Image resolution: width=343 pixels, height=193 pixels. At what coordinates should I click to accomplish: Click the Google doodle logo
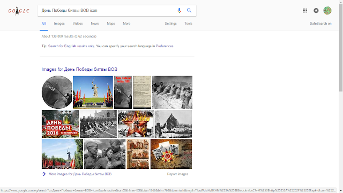(x=19, y=11)
